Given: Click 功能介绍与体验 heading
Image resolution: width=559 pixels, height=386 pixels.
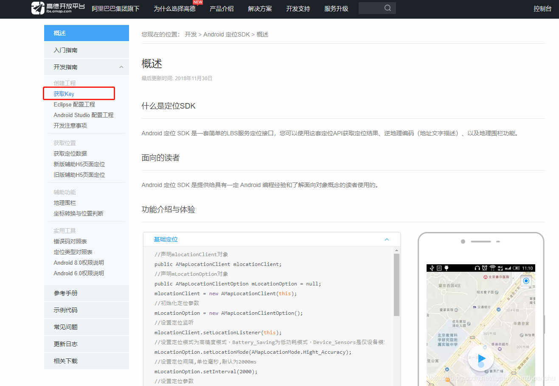Looking at the screenshot, I should pyautogui.click(x=168, y=210).
